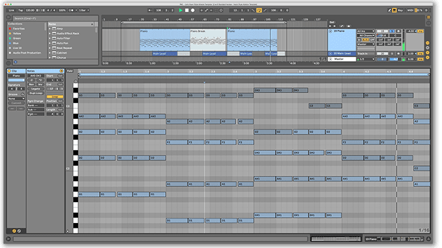Screen dimensions: 442x248
Task: Click the Notes box title tab
Action: pos(45,71)
